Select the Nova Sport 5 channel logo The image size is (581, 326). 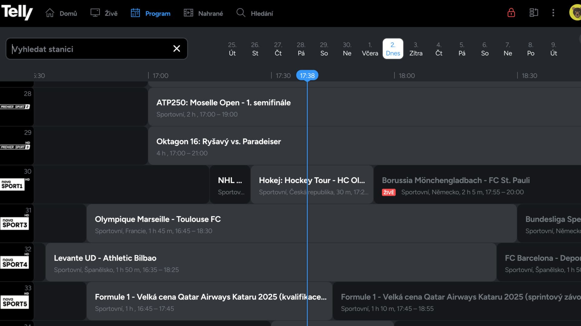point(15,302)
